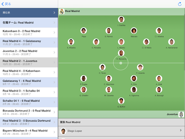Select Schalke 04 1 - 6 Real Madrid match
This screenshot has height=139, width=185.
[x=29, y=102]
